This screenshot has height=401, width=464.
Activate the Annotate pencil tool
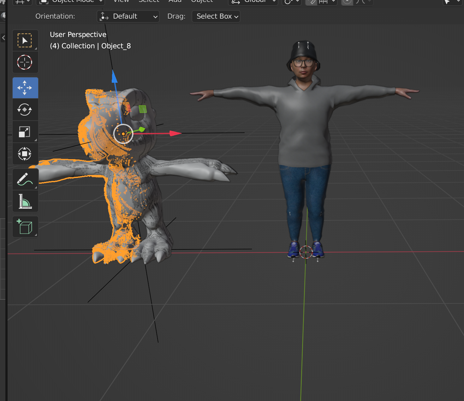coord(25,179)
